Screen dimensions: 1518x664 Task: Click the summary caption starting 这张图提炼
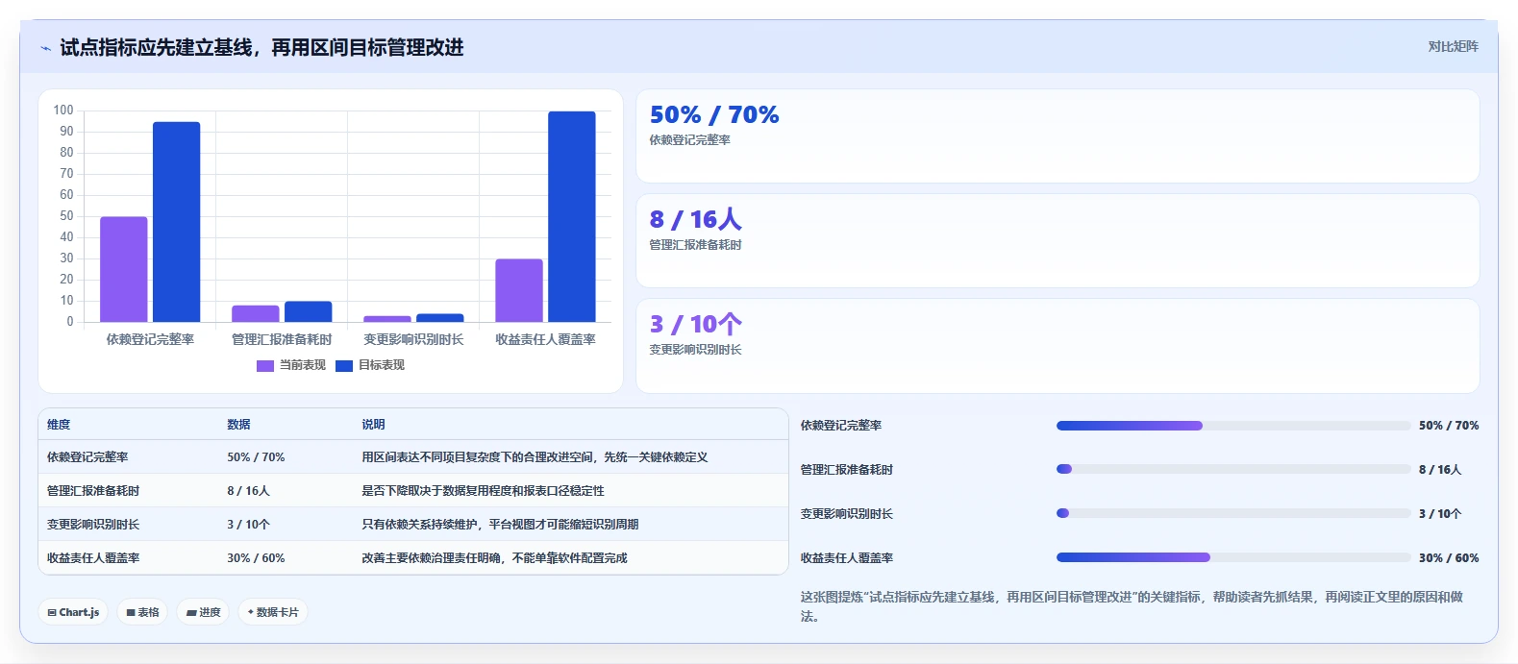[x=1132, y=606]
